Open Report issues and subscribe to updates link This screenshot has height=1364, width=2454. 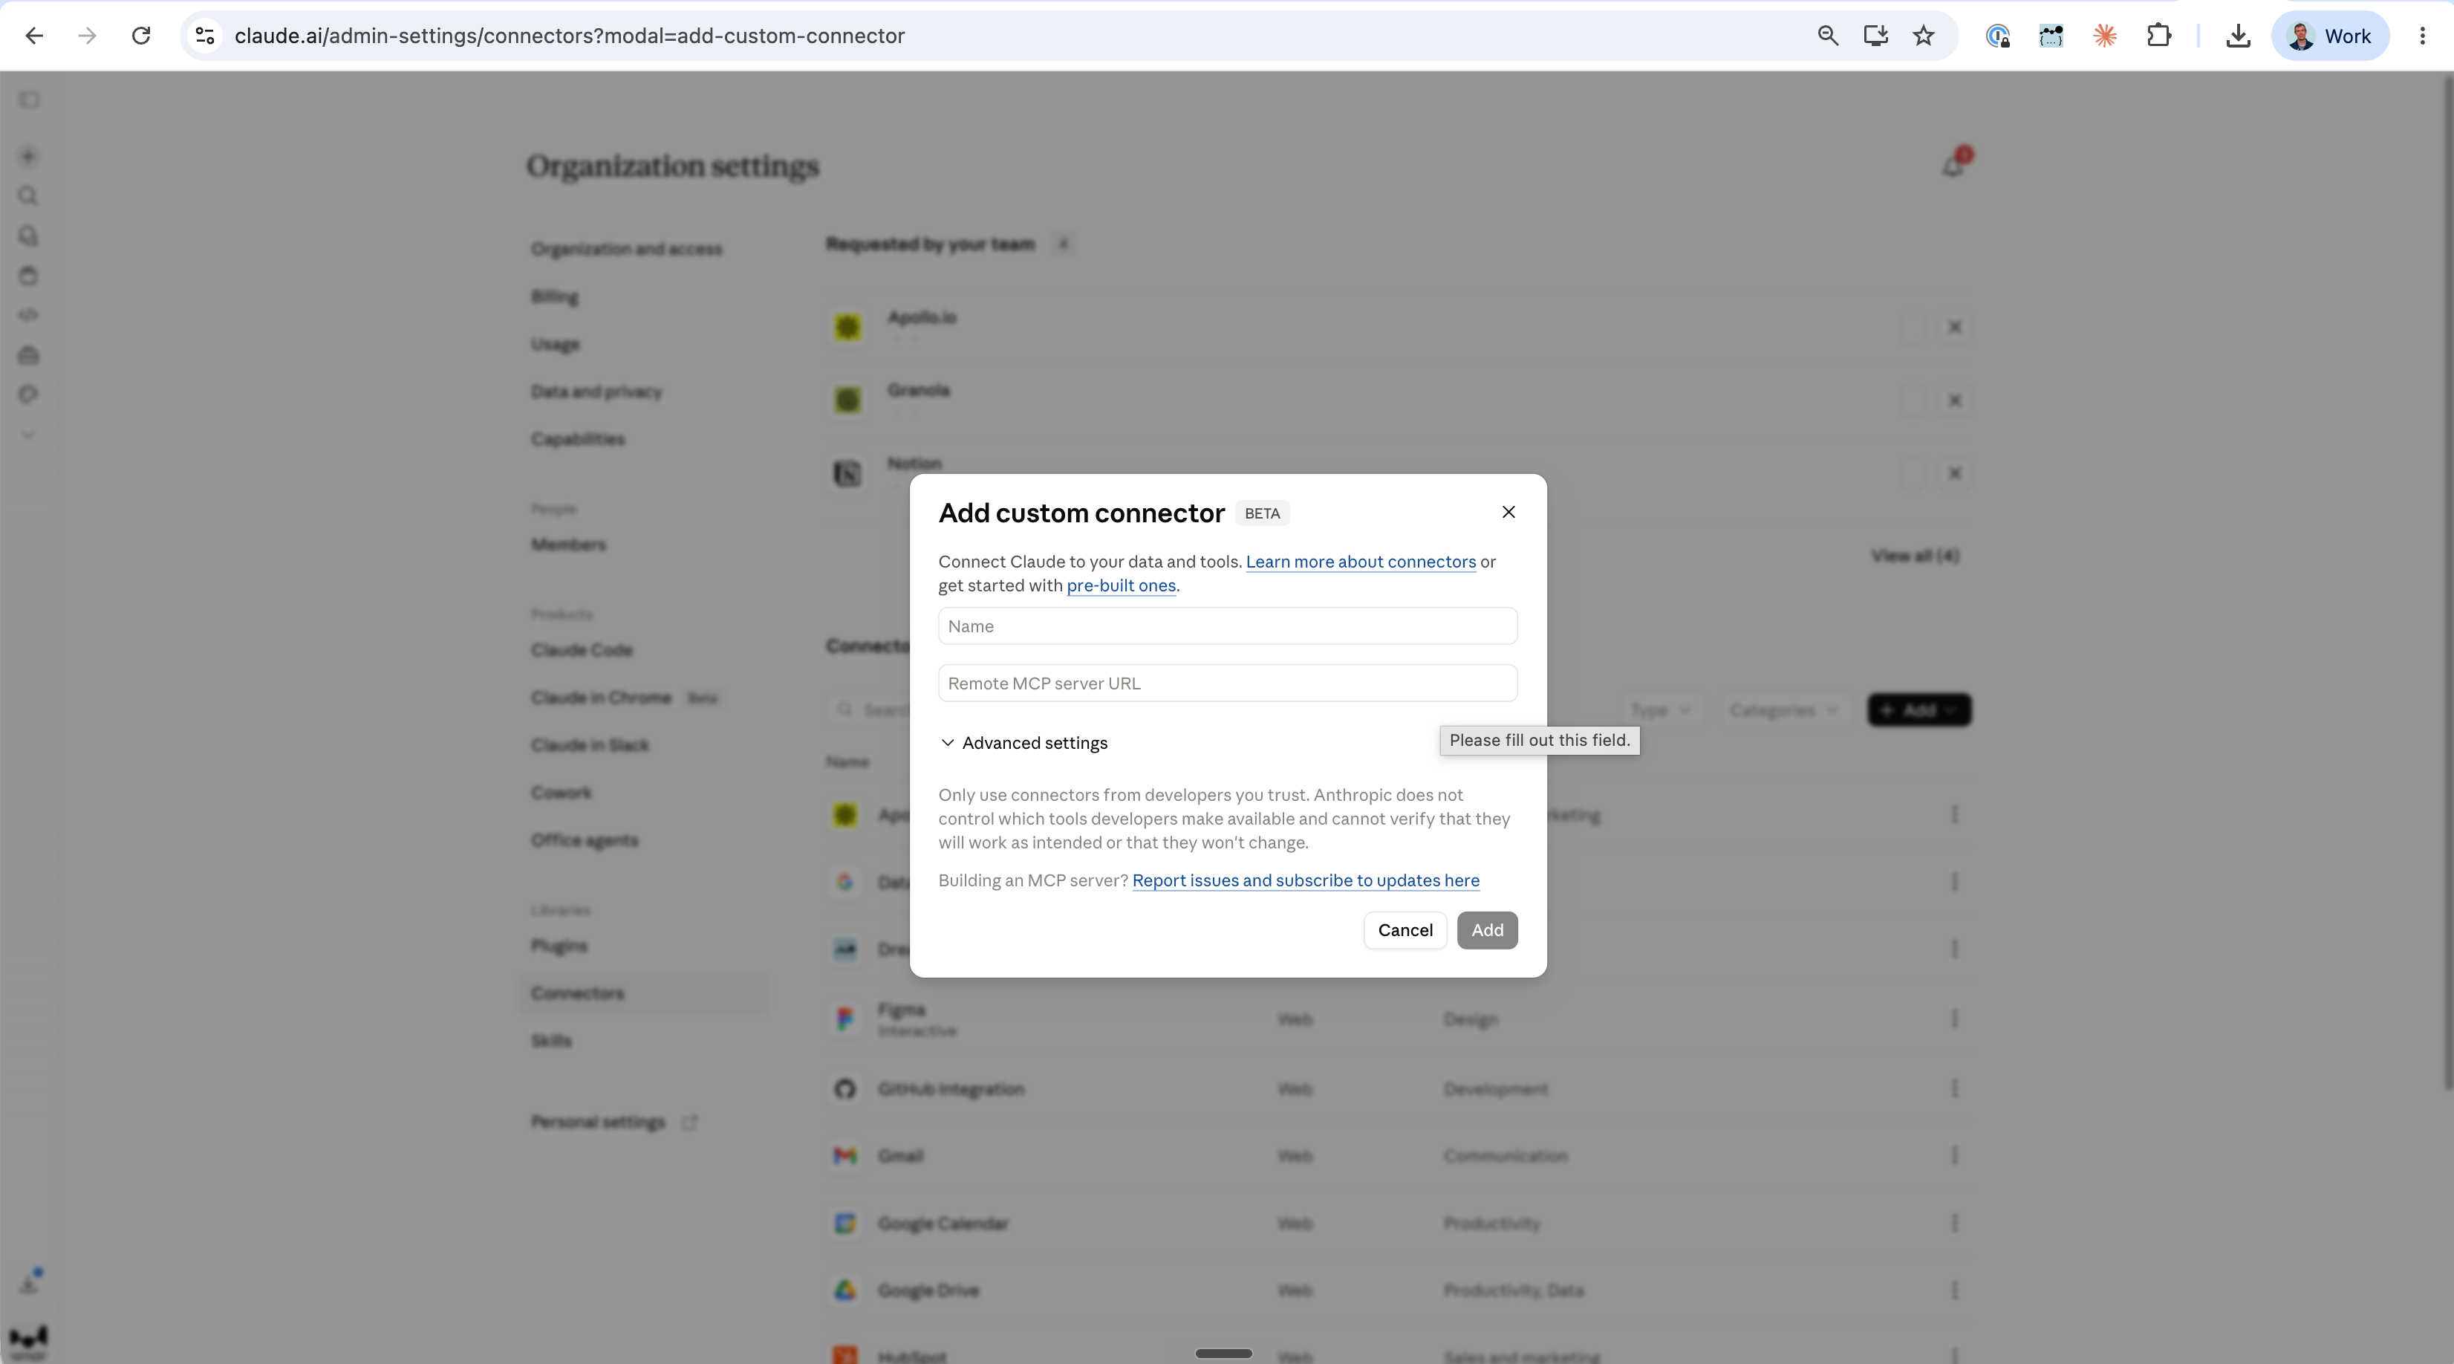point(1305,881)
